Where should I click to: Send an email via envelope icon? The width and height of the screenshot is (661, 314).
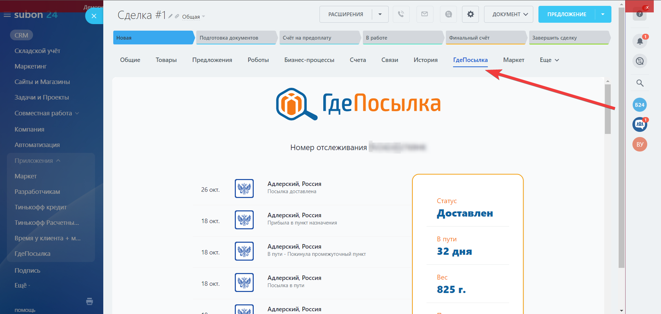click(x=425, y=14)
